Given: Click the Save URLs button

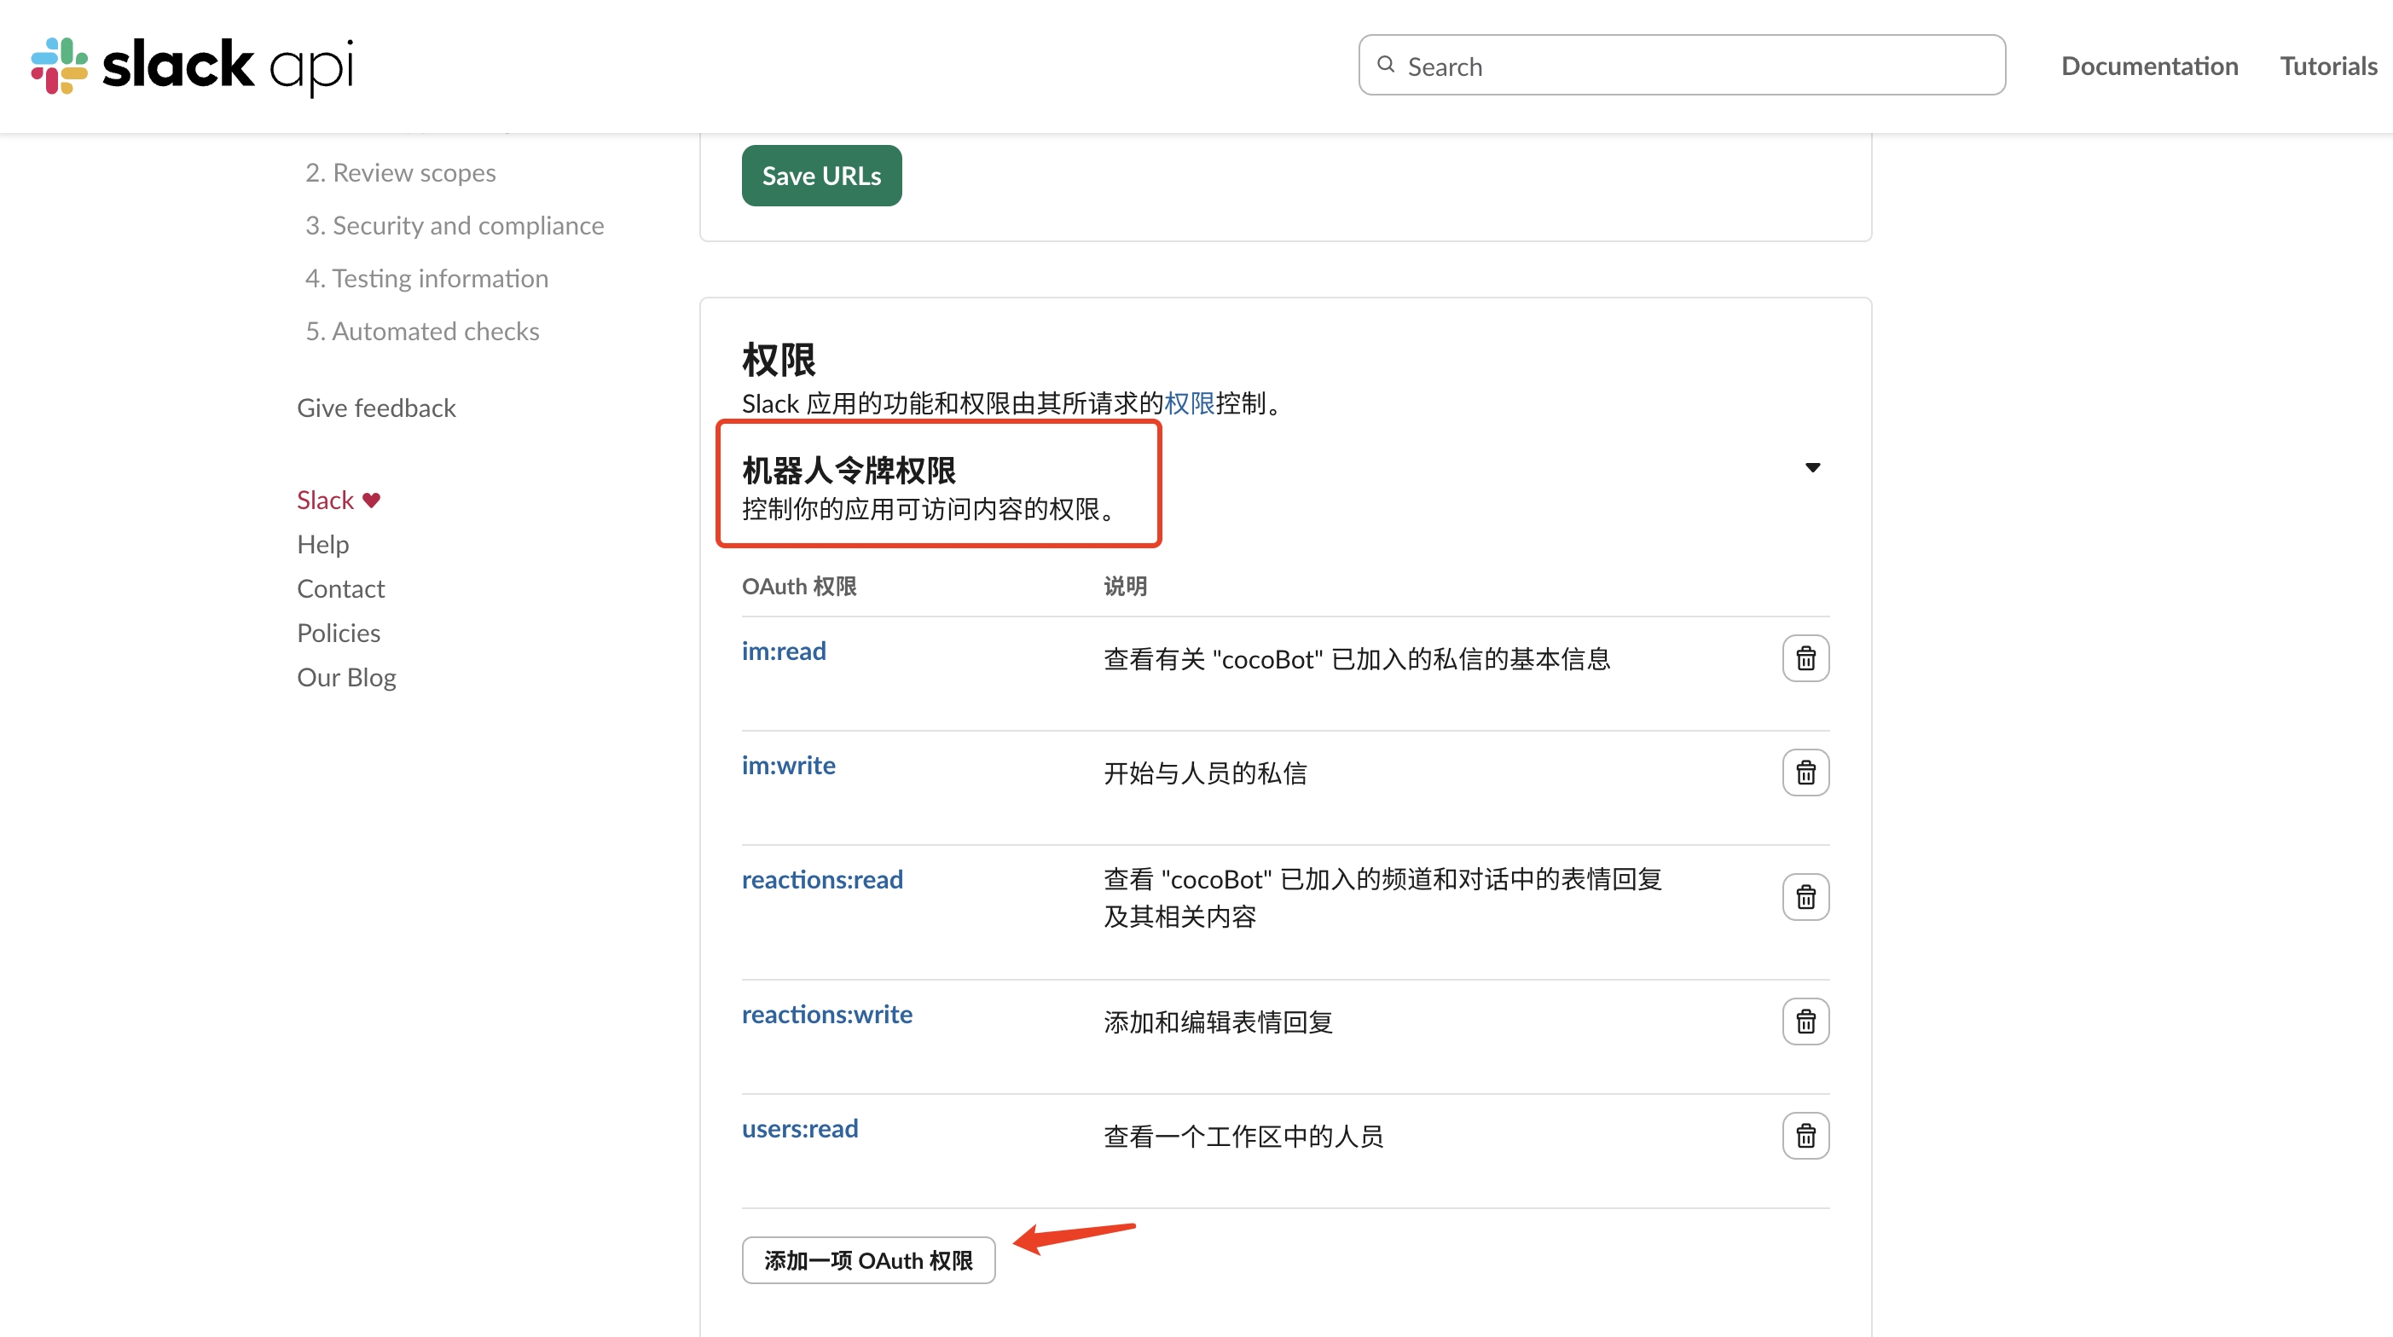Looking at the screenshot, I should point(821,175).
